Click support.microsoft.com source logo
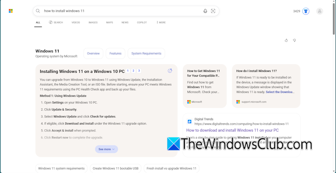The width and height of the screenshot is (336, 173). coord(238,102)
